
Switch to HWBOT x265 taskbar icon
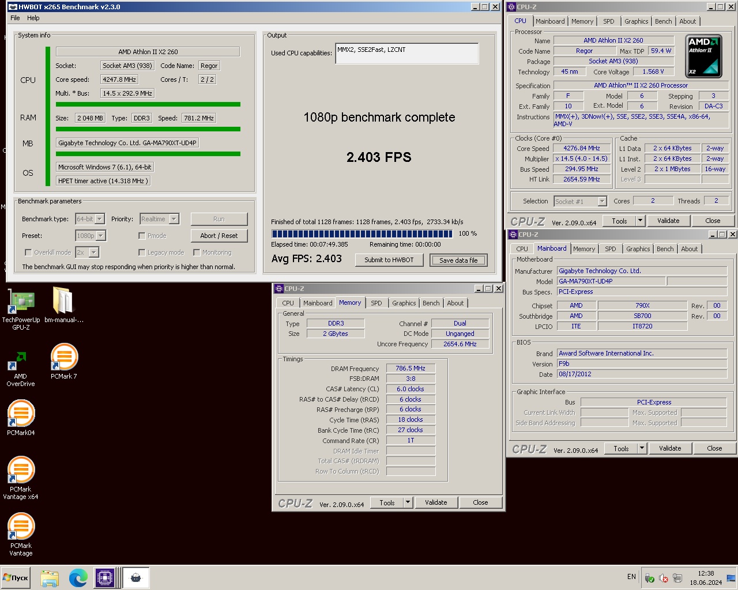pos(136,578)
